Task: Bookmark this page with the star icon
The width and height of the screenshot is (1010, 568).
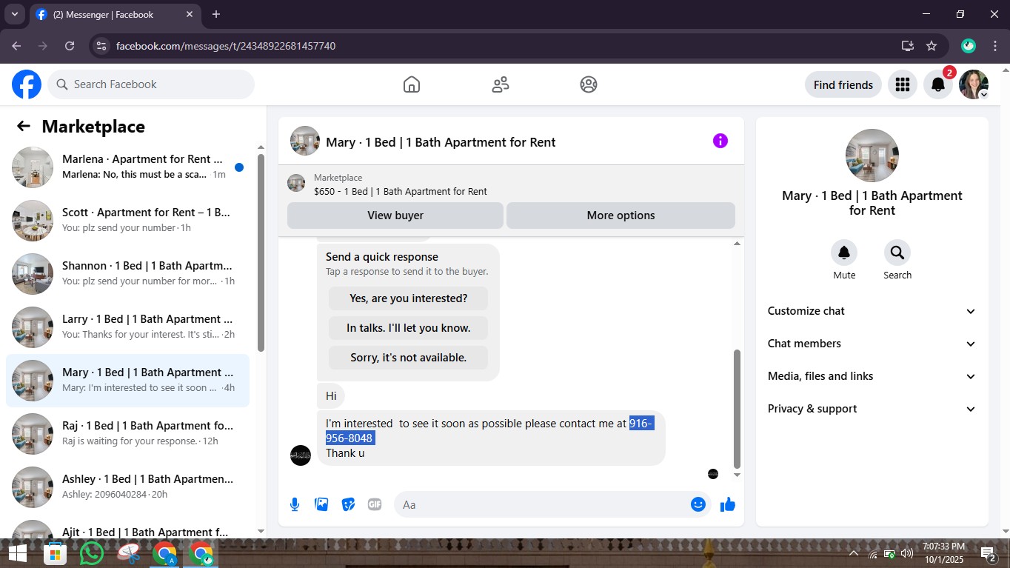Action: [x=932, y=46]
